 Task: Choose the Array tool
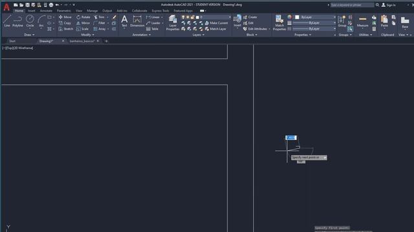(100, 29)
